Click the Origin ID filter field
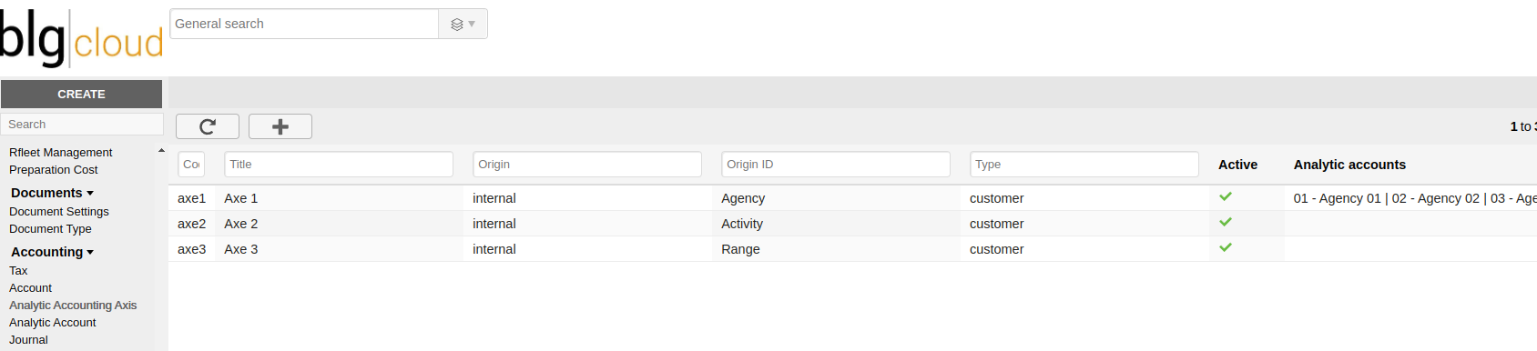The height and width of the screenshot is (351, 1537). click(x=836, y=165)
